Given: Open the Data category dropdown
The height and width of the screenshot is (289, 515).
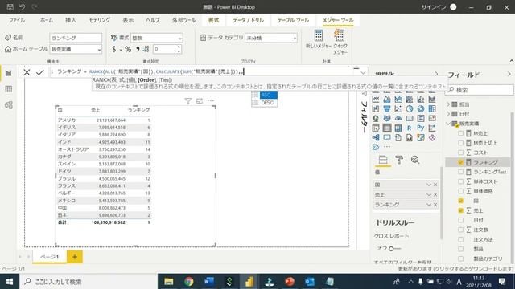Looking at the screenshot, I should point(271,38).
